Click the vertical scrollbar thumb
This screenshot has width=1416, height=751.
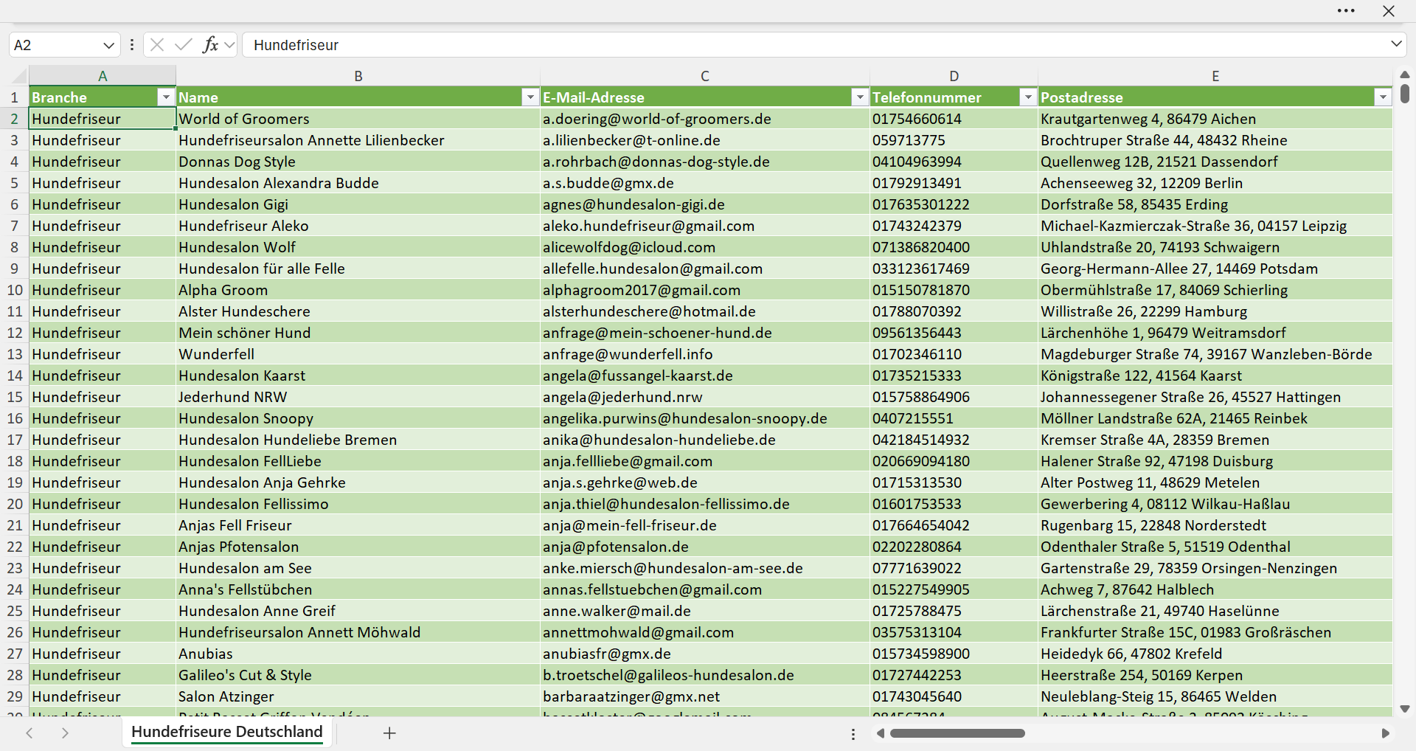tap(1404, 94)
